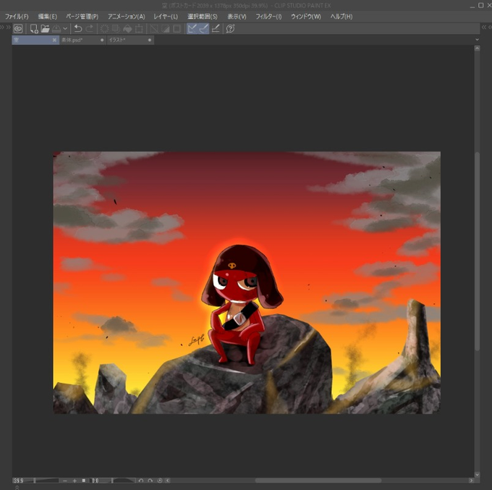Toggle Snap to Grid
Screen dimensions: 492x490
click(216, 29)
